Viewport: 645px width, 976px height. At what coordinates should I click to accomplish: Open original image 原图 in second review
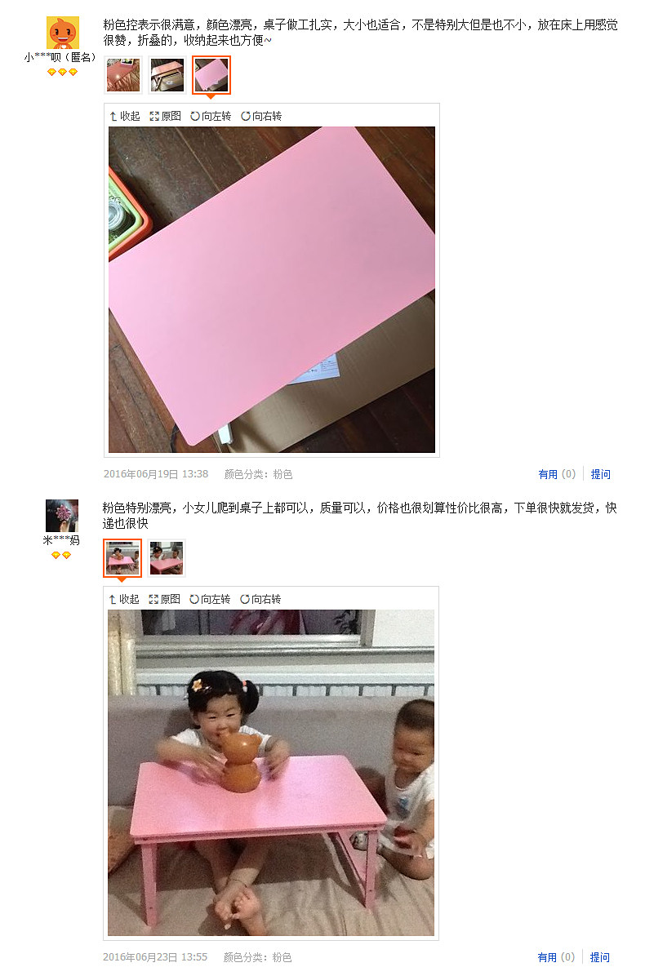point(164,600)
